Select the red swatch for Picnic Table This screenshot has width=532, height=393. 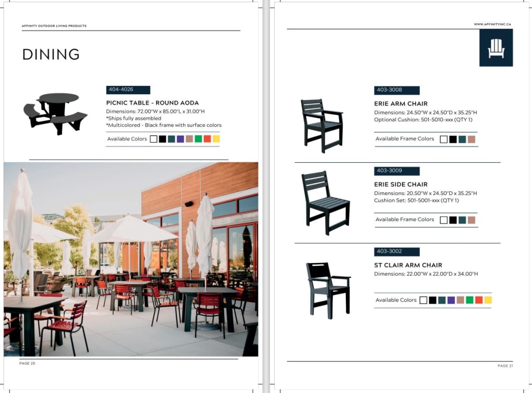pyautogui.click(x=208, y=138)
